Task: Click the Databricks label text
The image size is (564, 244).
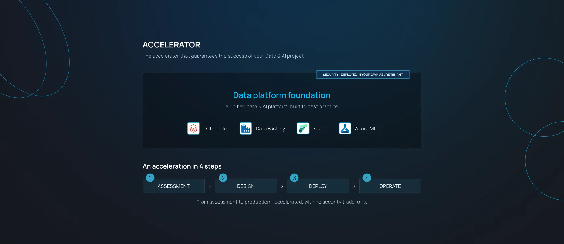Action: coord(216,129)
